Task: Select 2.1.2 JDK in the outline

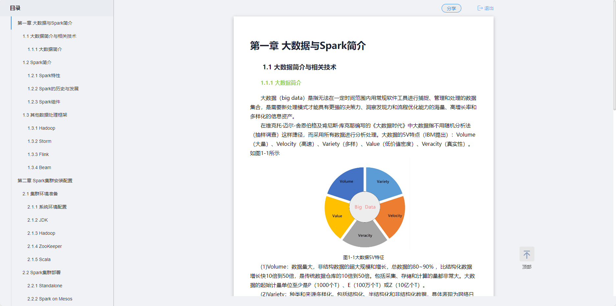Action: pos(38,220)
